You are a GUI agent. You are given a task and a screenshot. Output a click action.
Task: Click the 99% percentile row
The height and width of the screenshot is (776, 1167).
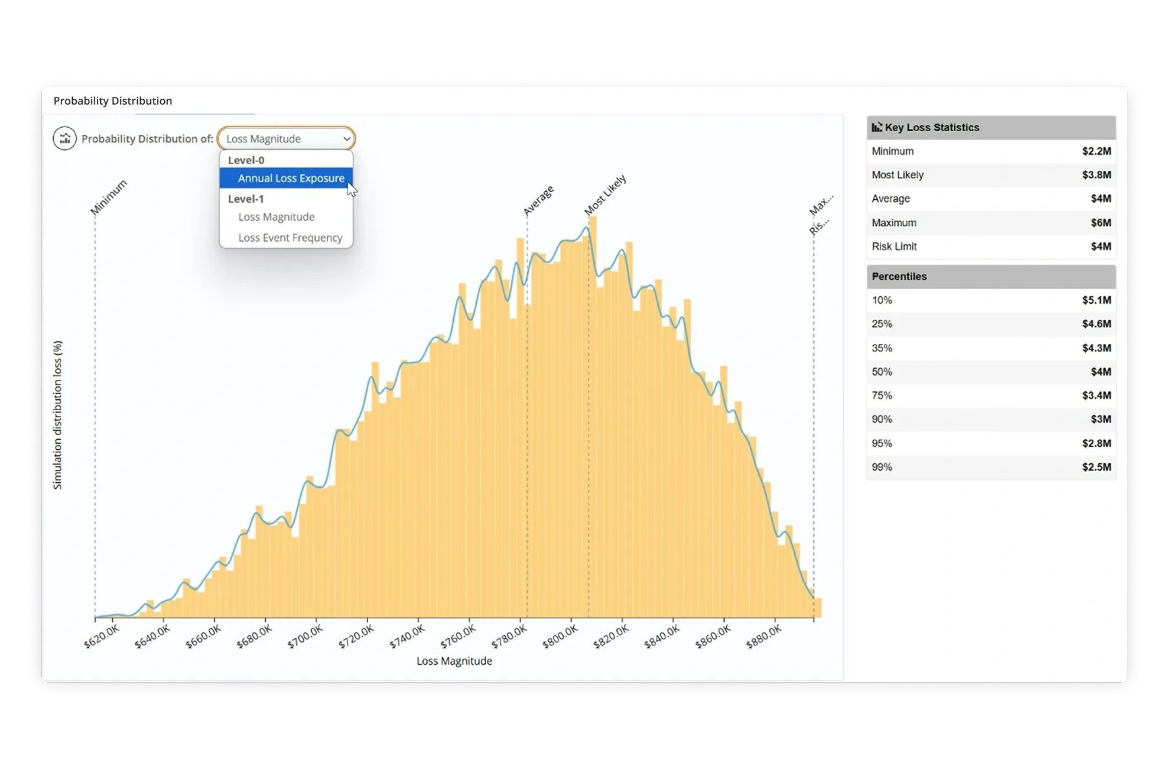click(x=990, y=467)
